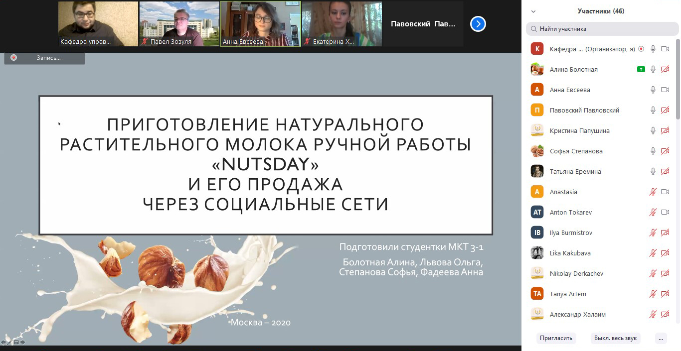This screenshot has width=681, height=351.
Task: Click disabled camera of Татьяна Еремина
Action: 665,171
